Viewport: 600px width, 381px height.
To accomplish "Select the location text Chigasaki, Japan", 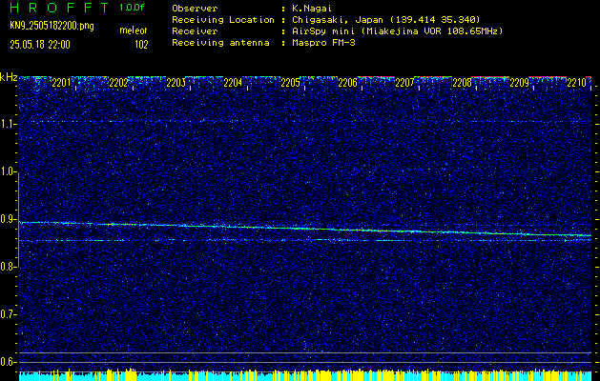I will point(338,19).
